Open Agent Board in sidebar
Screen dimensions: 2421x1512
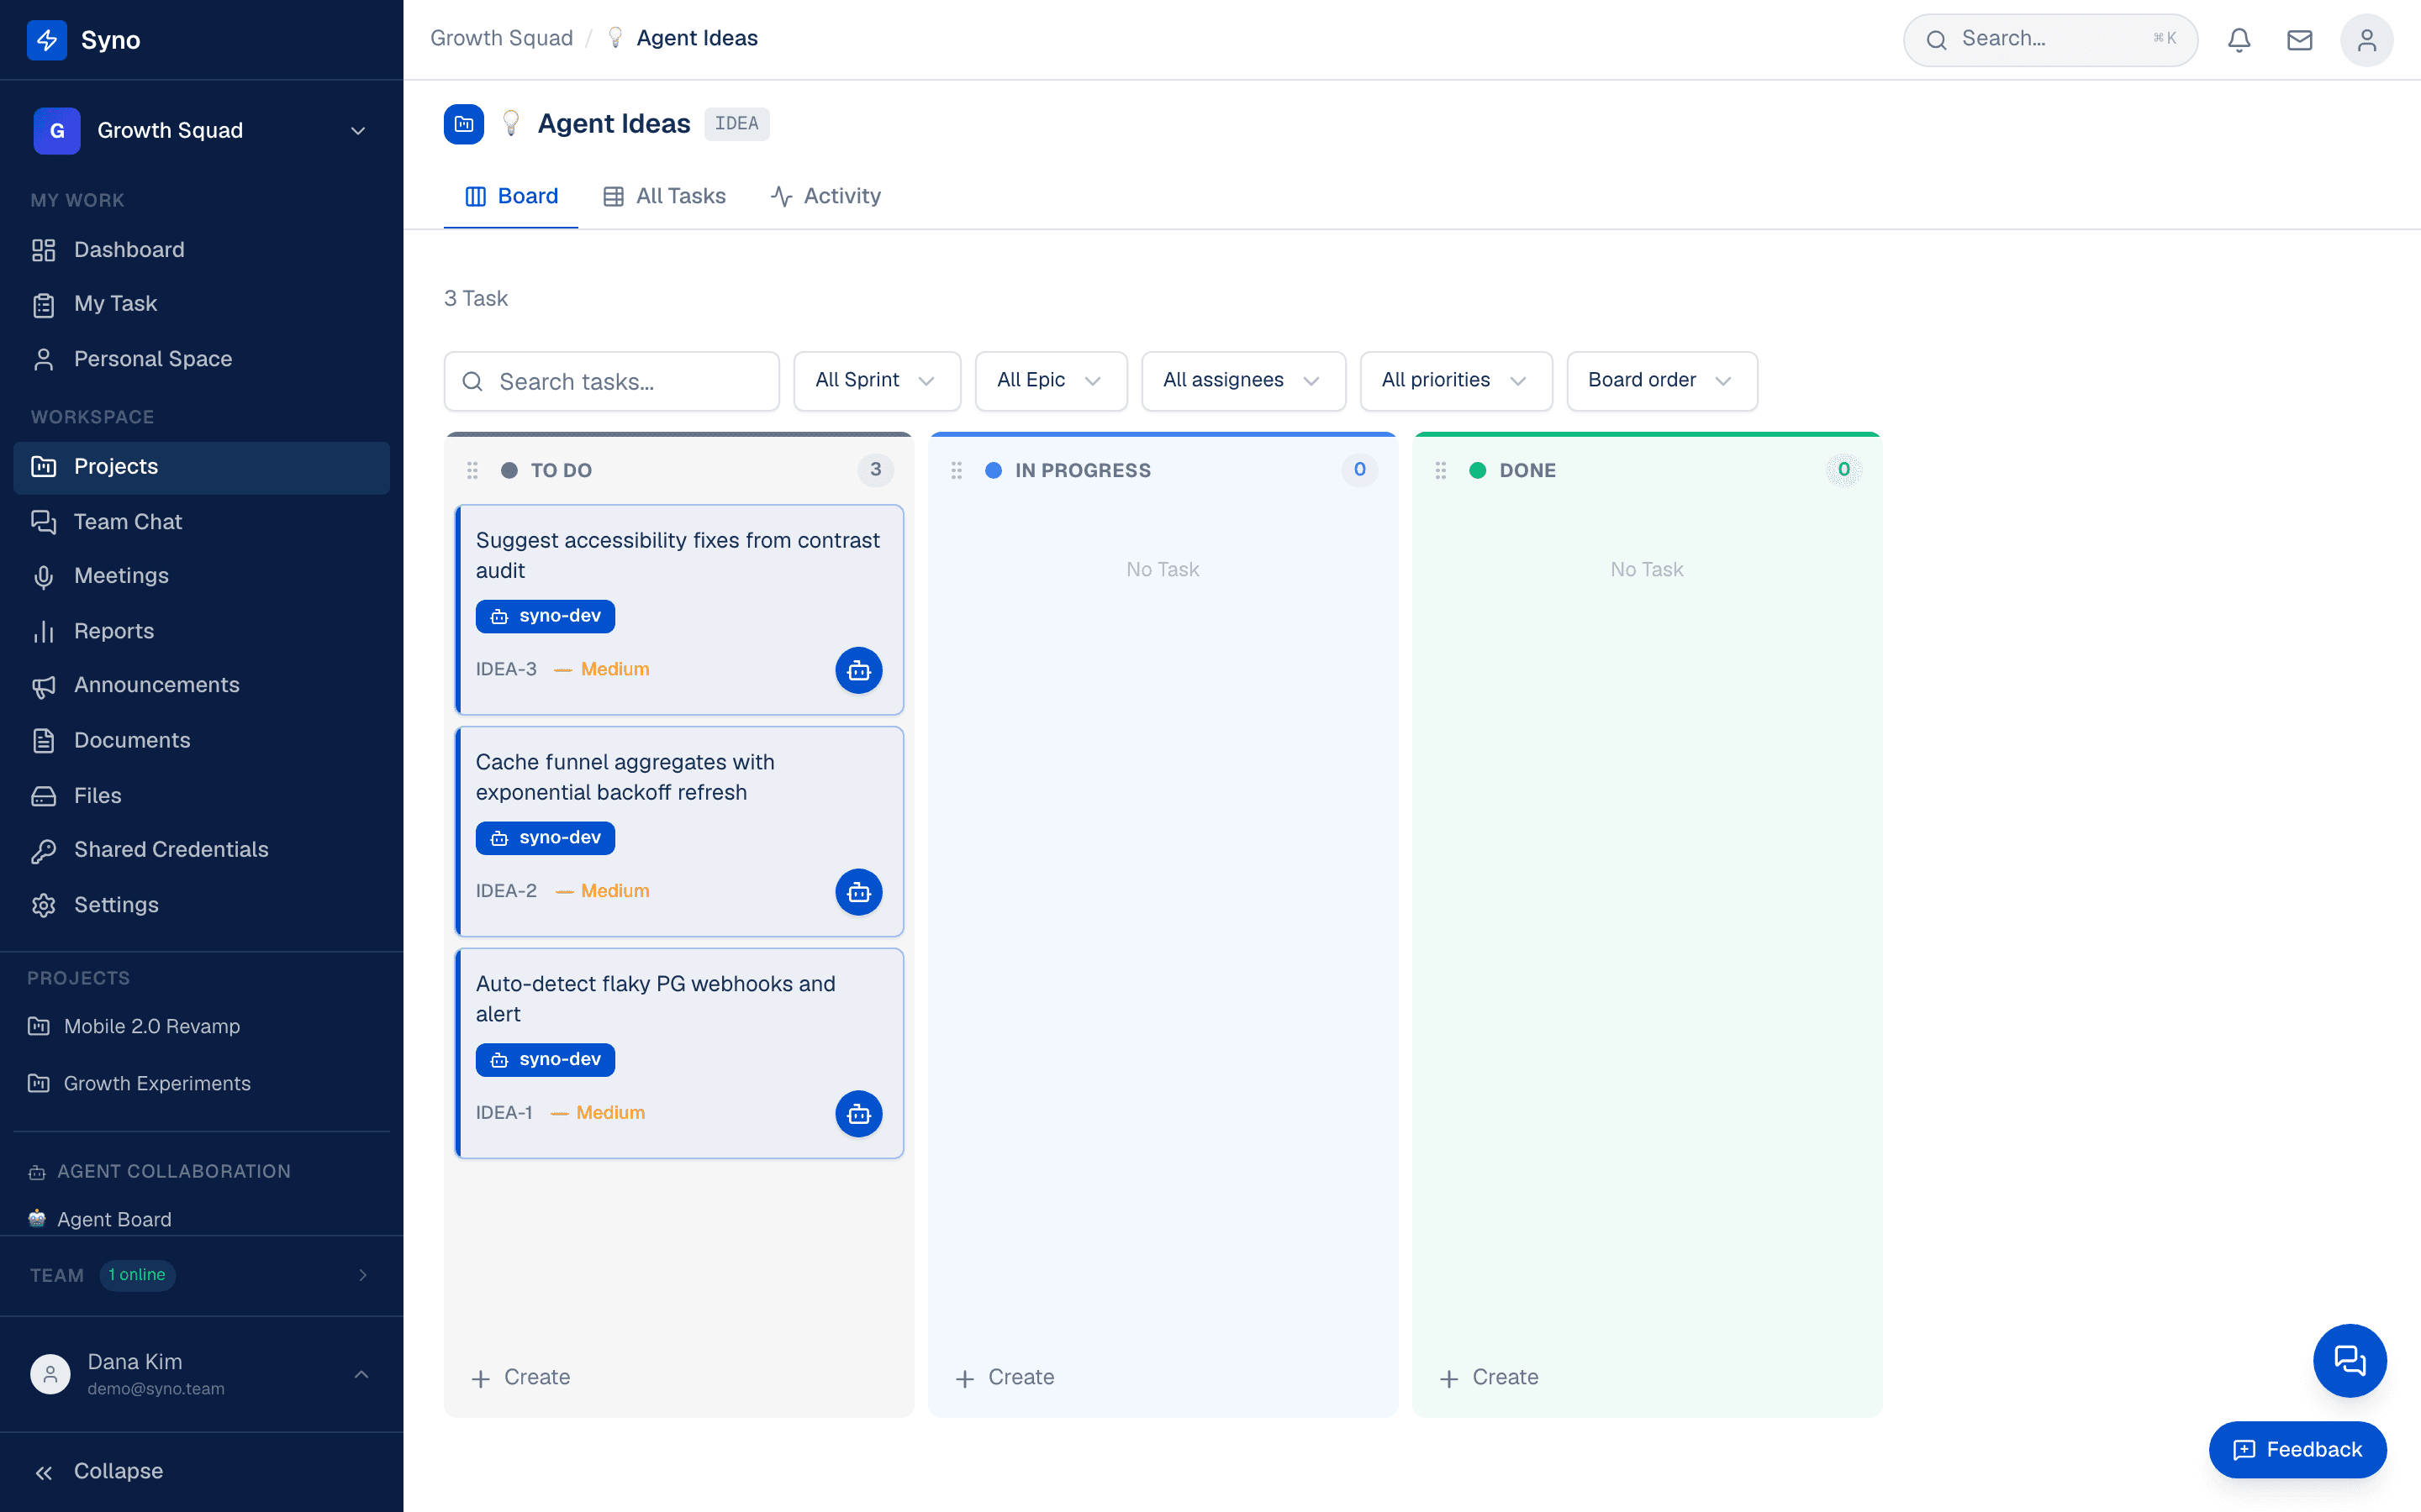pyautogui.click(x=201, y=1219)
